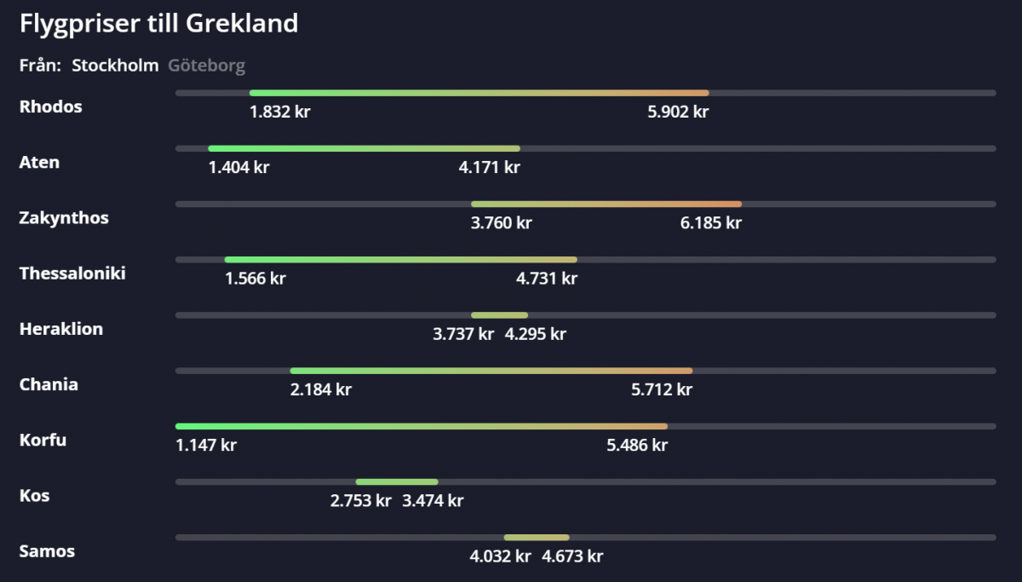Switch departure city to Göteborg
This screenshot has height=582, width=1022.
(207, 66)
